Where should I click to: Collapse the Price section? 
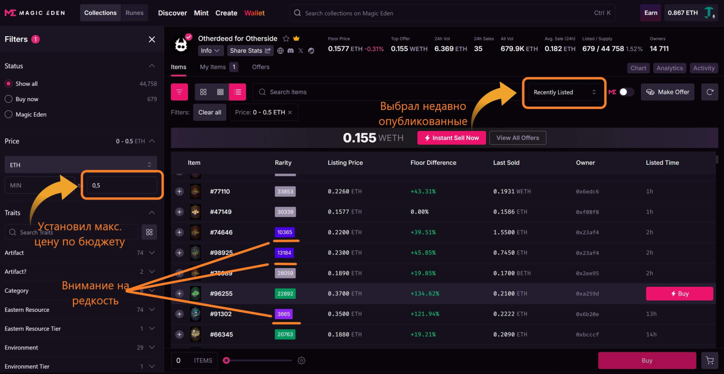(x=152, y=141)
